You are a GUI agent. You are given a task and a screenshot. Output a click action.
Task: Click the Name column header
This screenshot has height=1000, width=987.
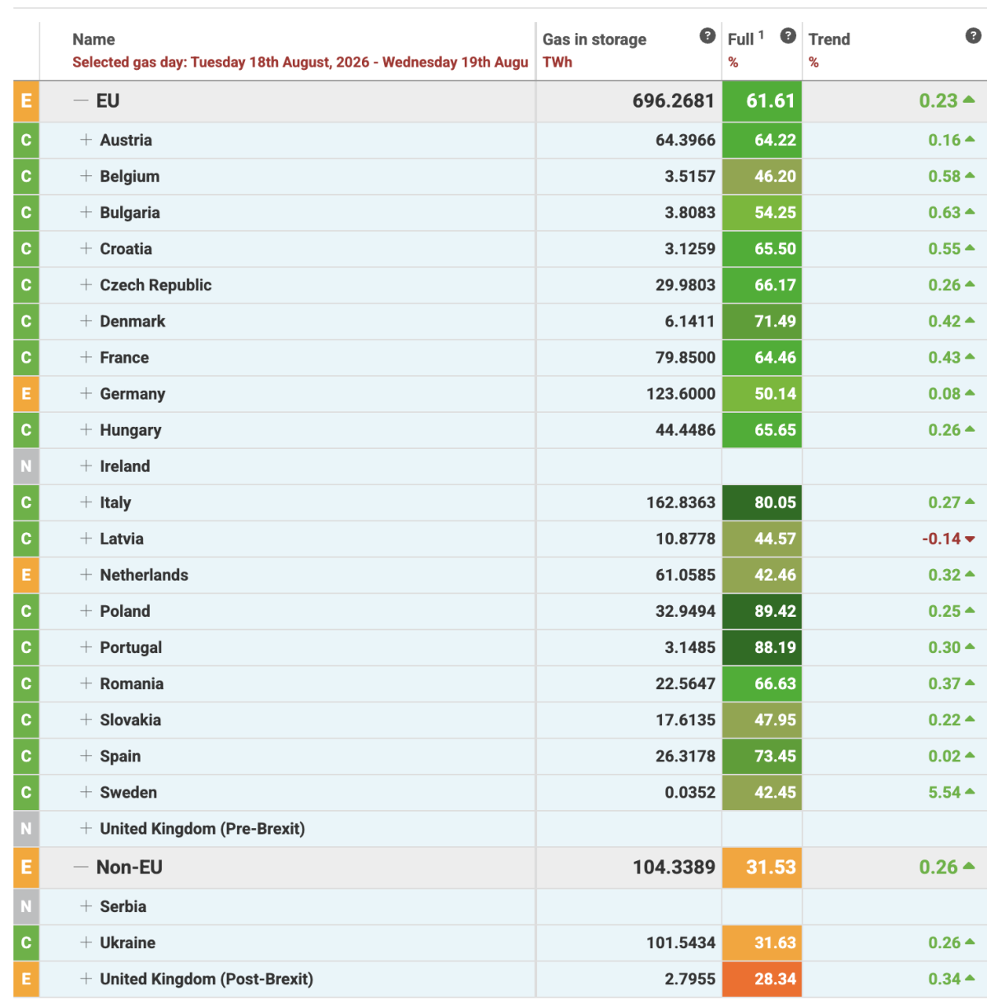pyautogui.click(x=94, y=39)
